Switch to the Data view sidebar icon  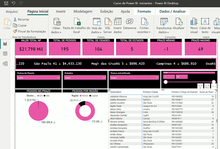pos(5,54)
